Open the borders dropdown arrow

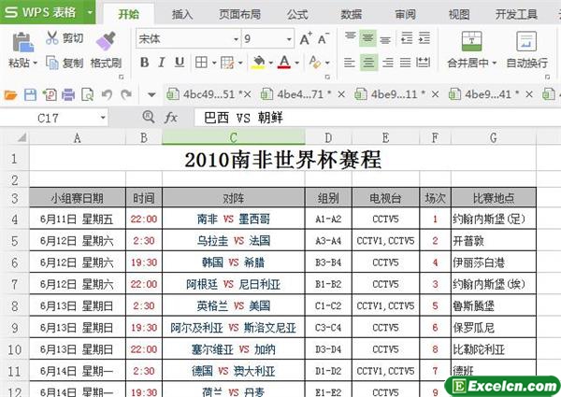[x=214, y=63]
